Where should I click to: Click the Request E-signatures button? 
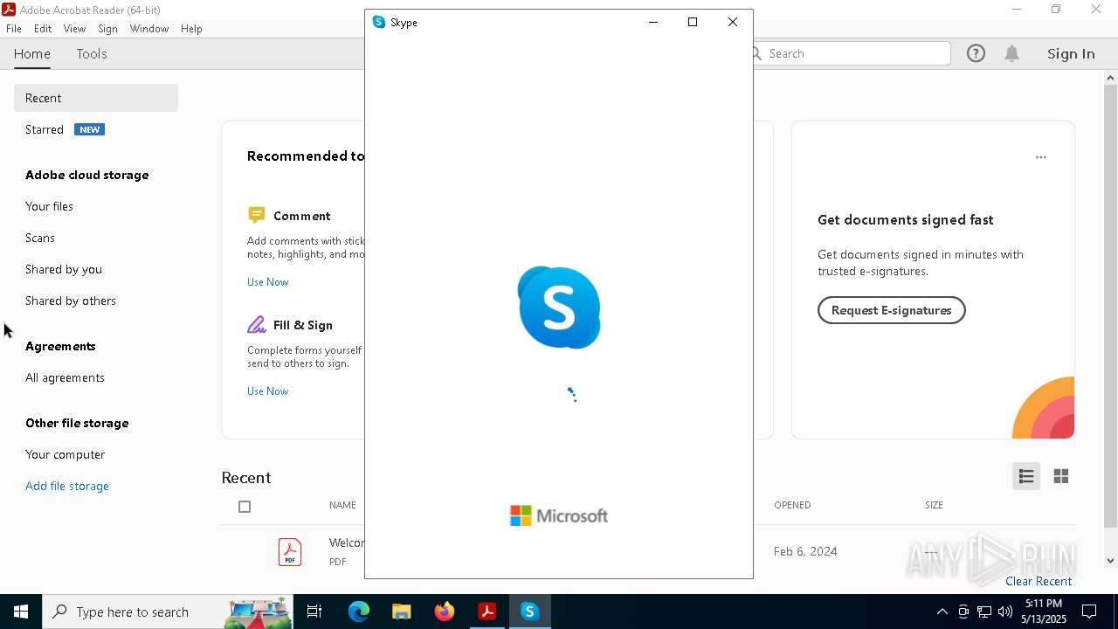891,310
